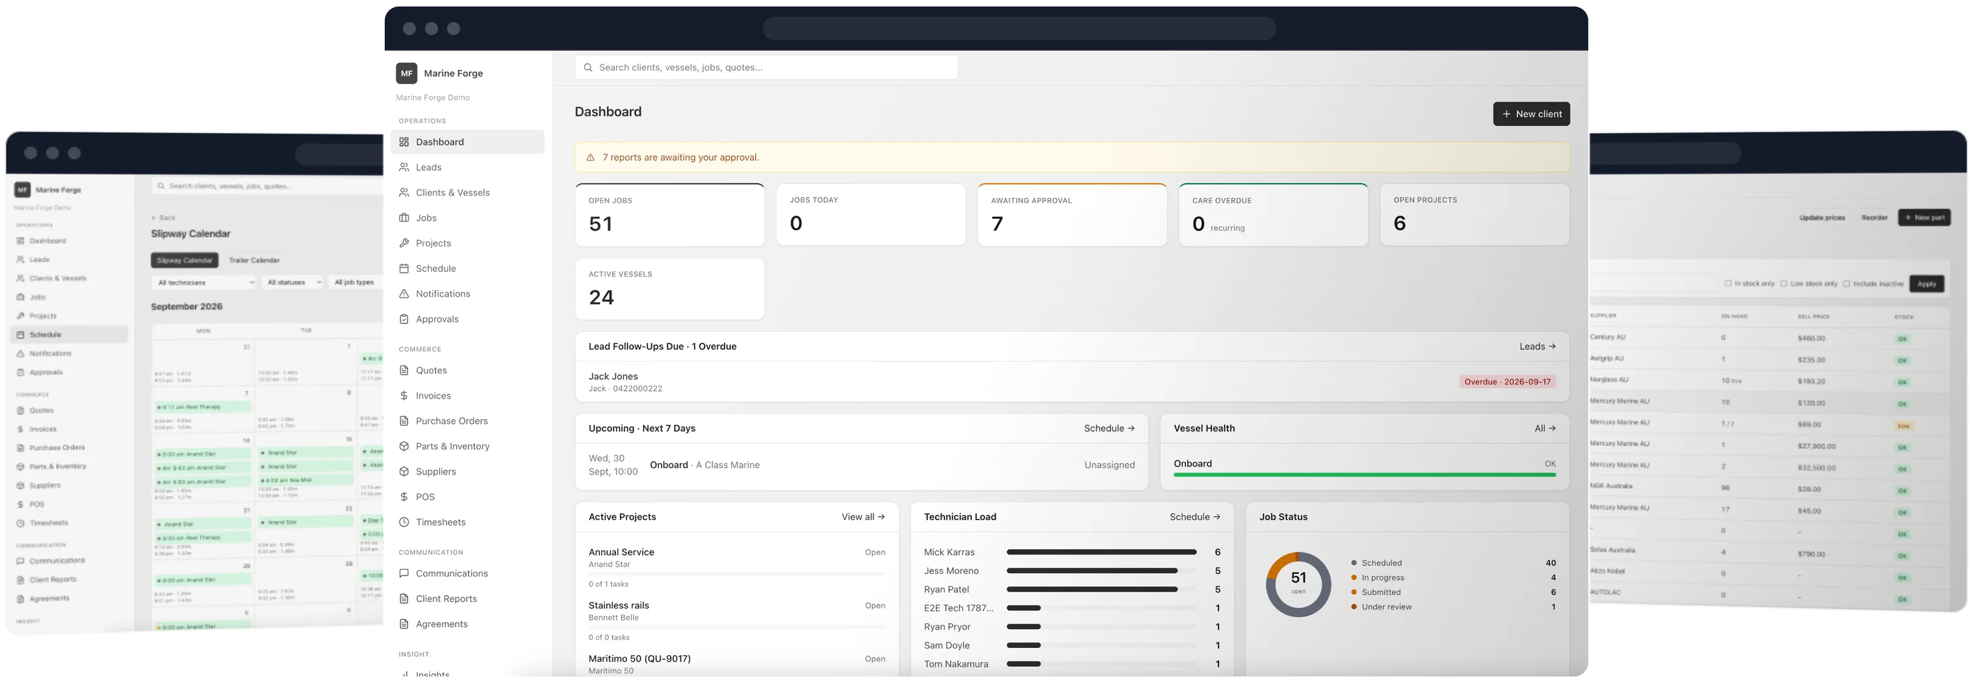This screenshot has width=1973, height=683.
Task: Open Schedule via its calendar icon in the Dashboard window
Action: 404,268
